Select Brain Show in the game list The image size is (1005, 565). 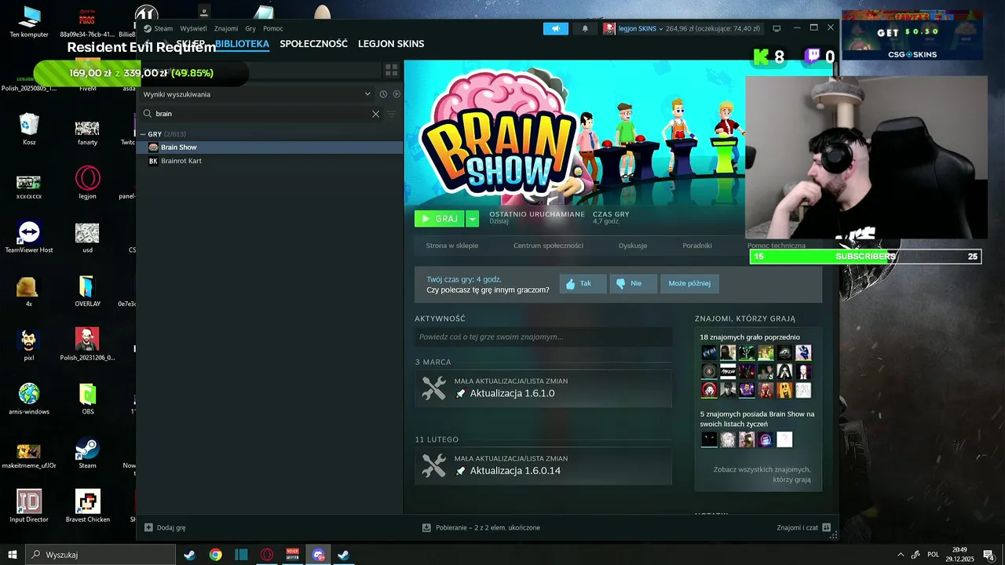tap(269, 148)
